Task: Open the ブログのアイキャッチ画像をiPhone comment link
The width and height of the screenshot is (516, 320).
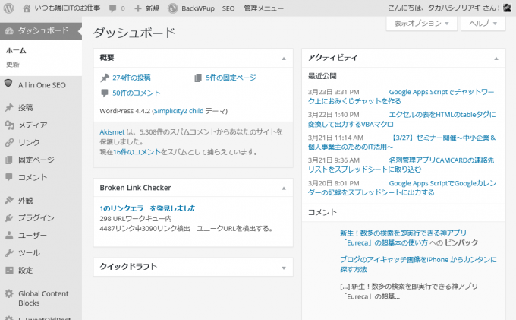Action: click(418, 265)
